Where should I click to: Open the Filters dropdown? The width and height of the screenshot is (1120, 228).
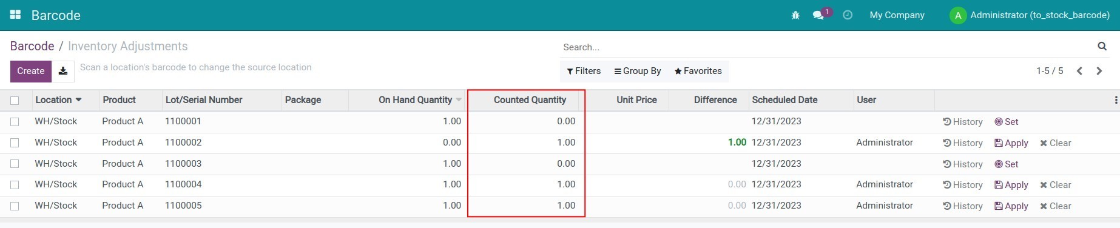pyautogui.click(x=584, y=71)
